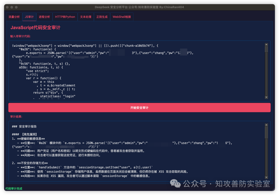Click the audit result scrollbar up arrow

pos(266,125)
